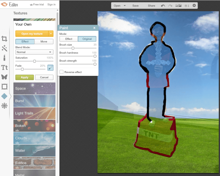Screen dimensions: 220x176
Task: Choose the Burst texture
Action: pyautogui.click(x=35, y=101)
